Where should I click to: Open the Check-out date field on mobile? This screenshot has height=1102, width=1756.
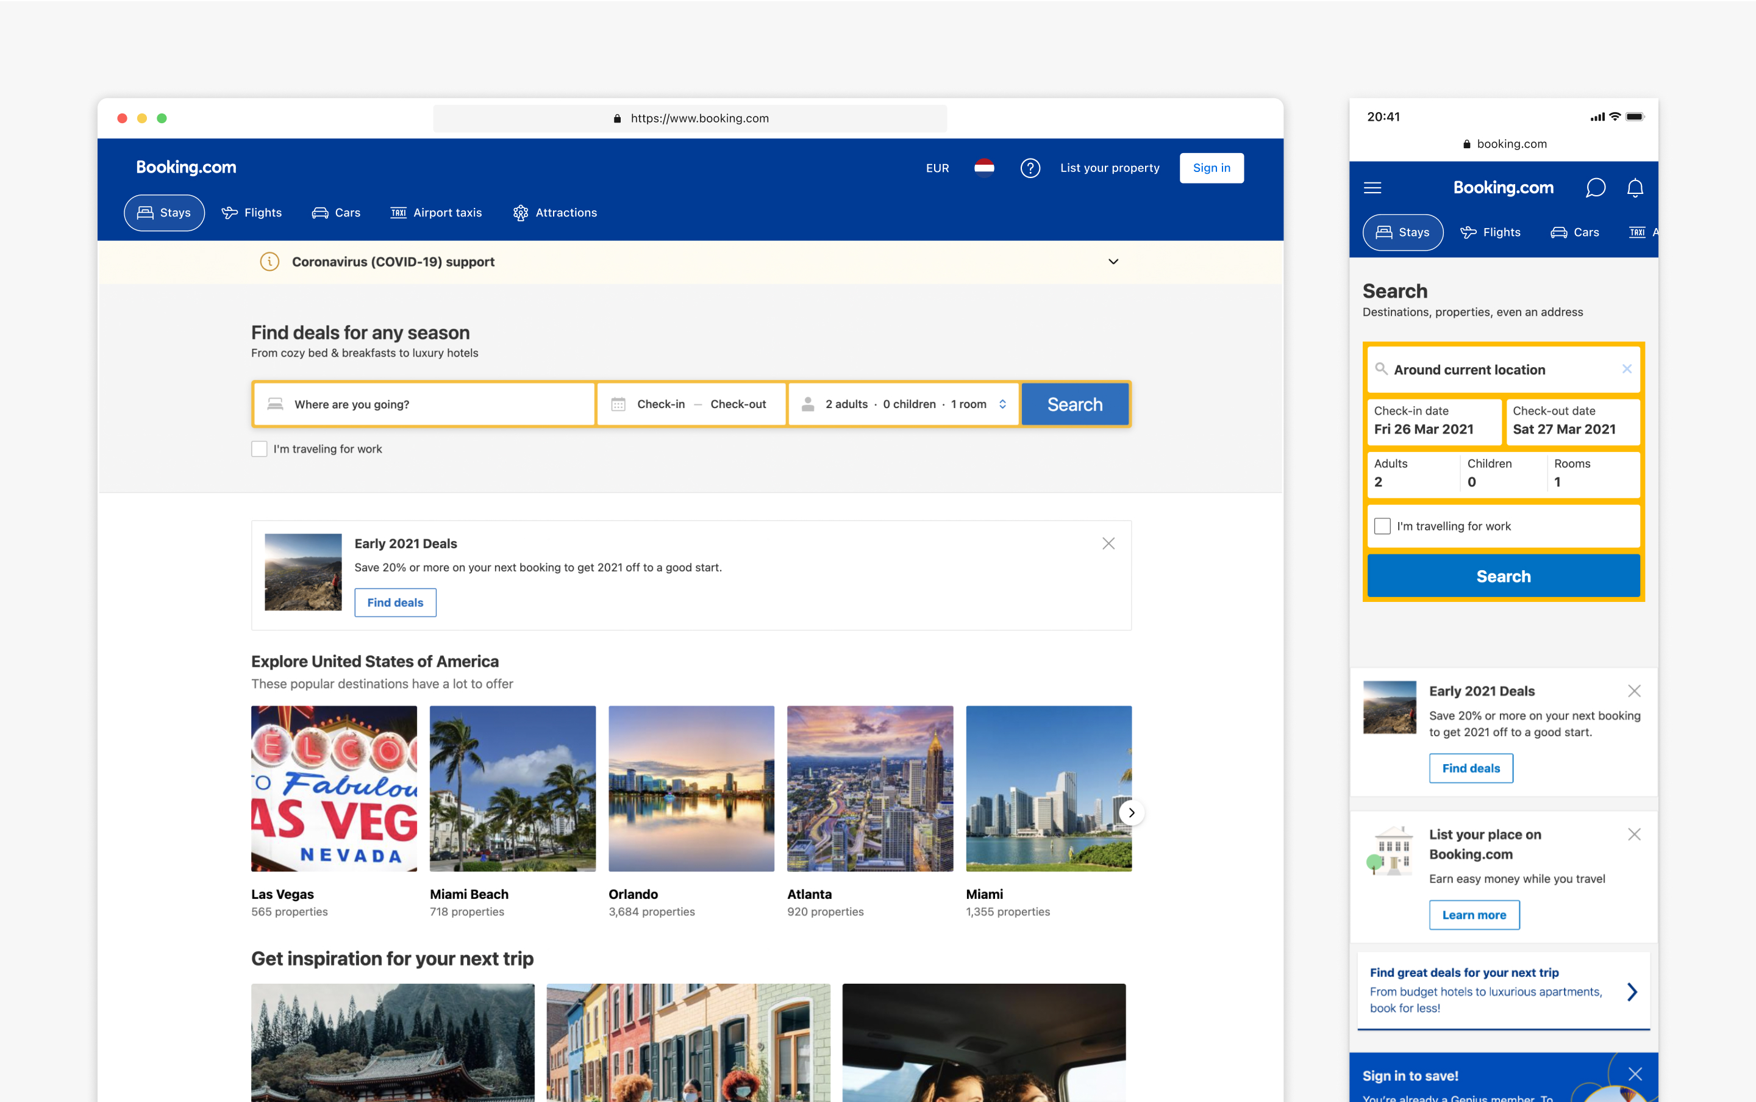tap(1572, 421)
